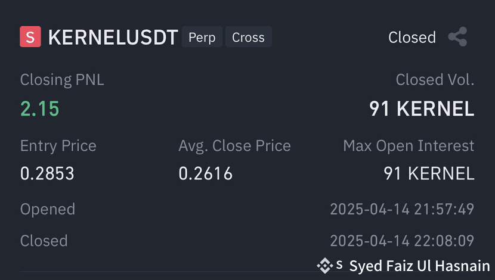Image resolution: width=495 pixels, height=280 pixels.
Task: Click the red S short-position badge
Action: (x=30, y=36)
